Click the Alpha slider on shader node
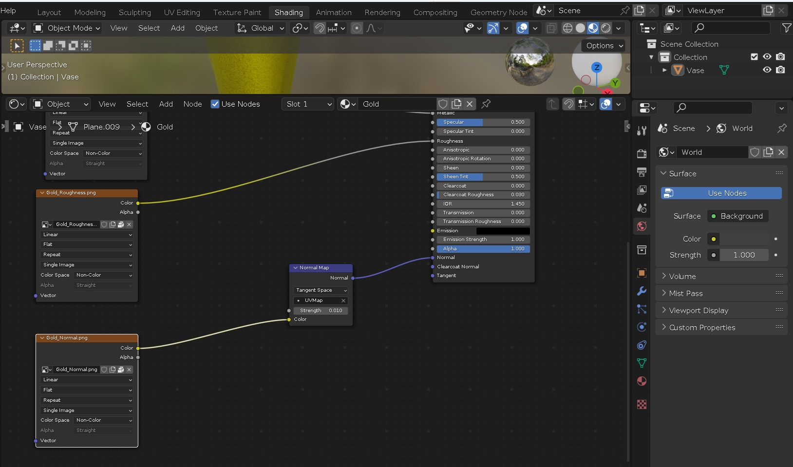This screenshot has width=793, height=467. point(483,249)
